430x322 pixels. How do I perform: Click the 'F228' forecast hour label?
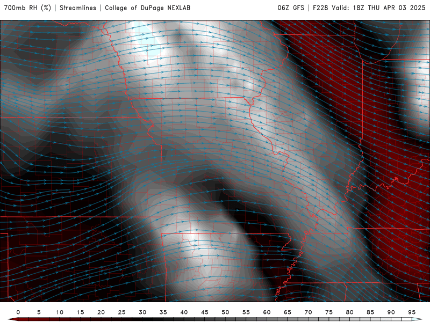[x=320, y=8]
